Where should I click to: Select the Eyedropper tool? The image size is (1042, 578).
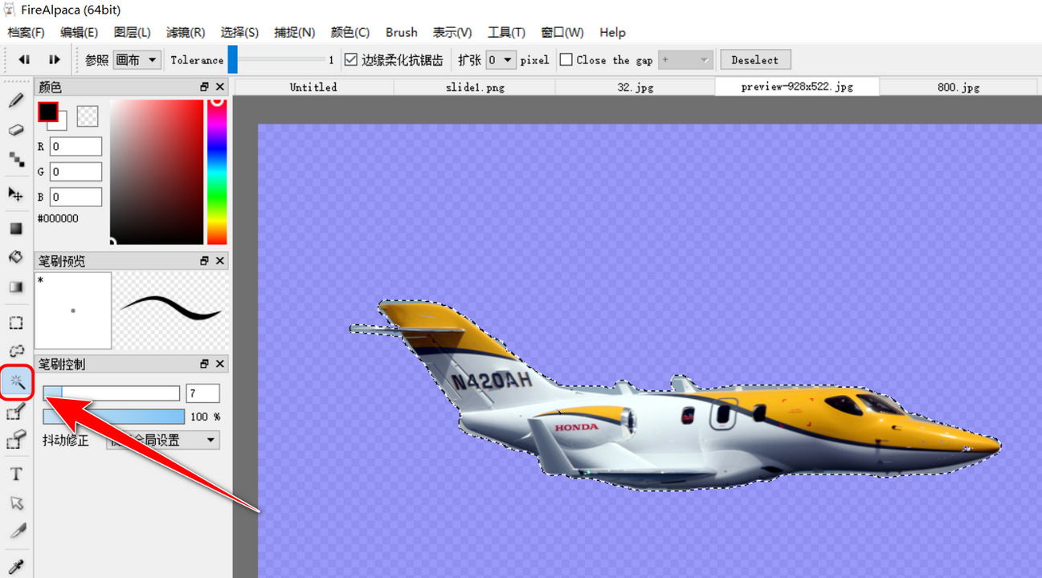(15, 567)
